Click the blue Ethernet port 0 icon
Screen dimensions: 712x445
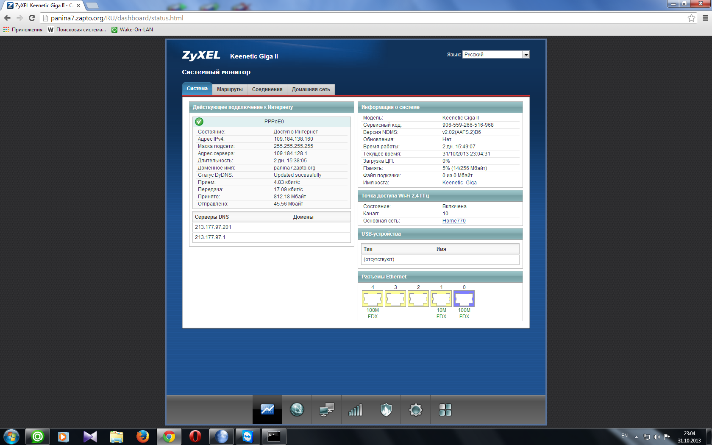pos(464,299)
